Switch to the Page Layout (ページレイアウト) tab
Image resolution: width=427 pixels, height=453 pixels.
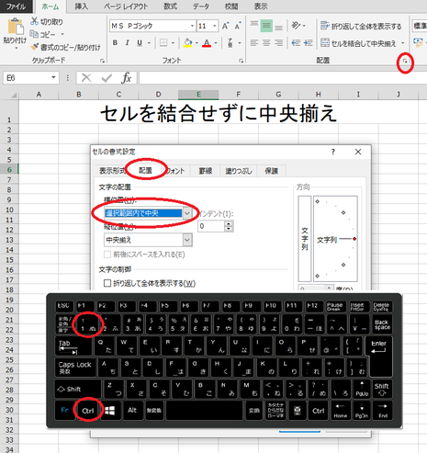[x=126, y=6]
